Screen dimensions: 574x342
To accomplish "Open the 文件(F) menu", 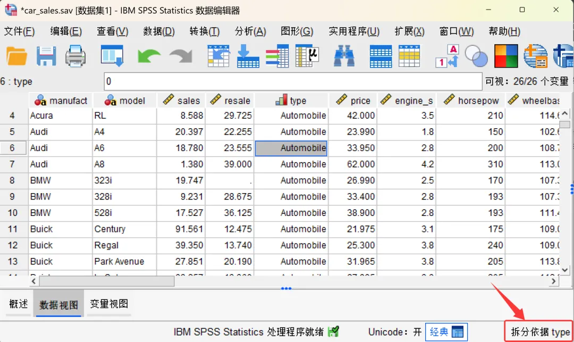I will (20, 31).
